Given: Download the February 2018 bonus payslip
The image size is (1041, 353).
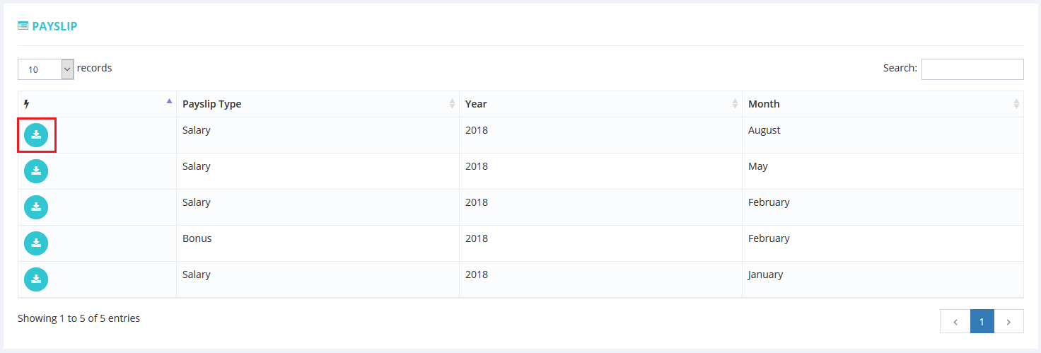Looking at the screenshot, I should click(x=36, y=243).
